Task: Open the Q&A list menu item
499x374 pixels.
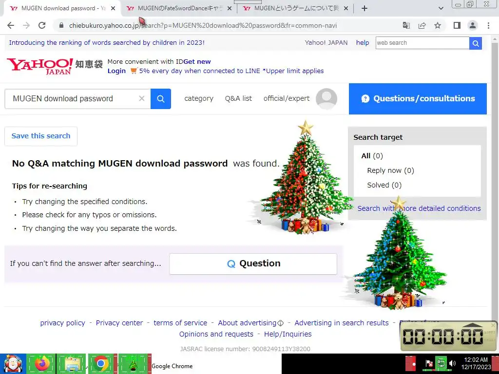Action: 238,98
